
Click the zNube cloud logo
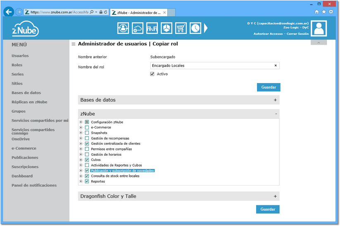tap(25, 29)
